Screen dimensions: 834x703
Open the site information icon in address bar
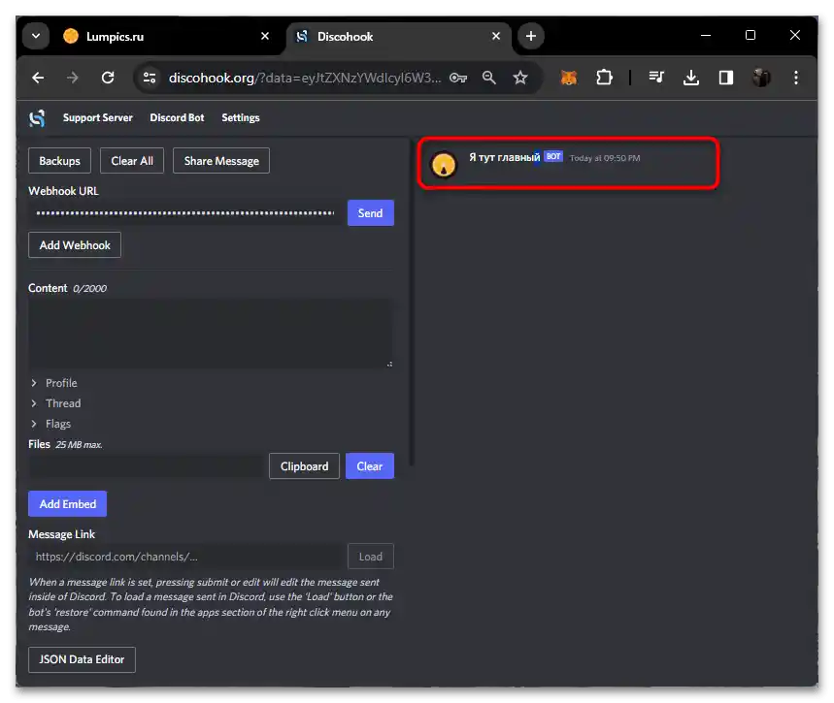[x=150, y=79]
